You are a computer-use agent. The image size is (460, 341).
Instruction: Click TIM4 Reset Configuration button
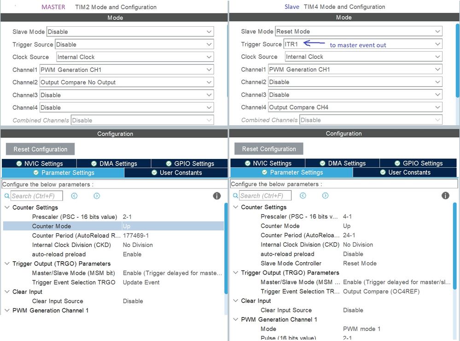[x=269, y=149]
